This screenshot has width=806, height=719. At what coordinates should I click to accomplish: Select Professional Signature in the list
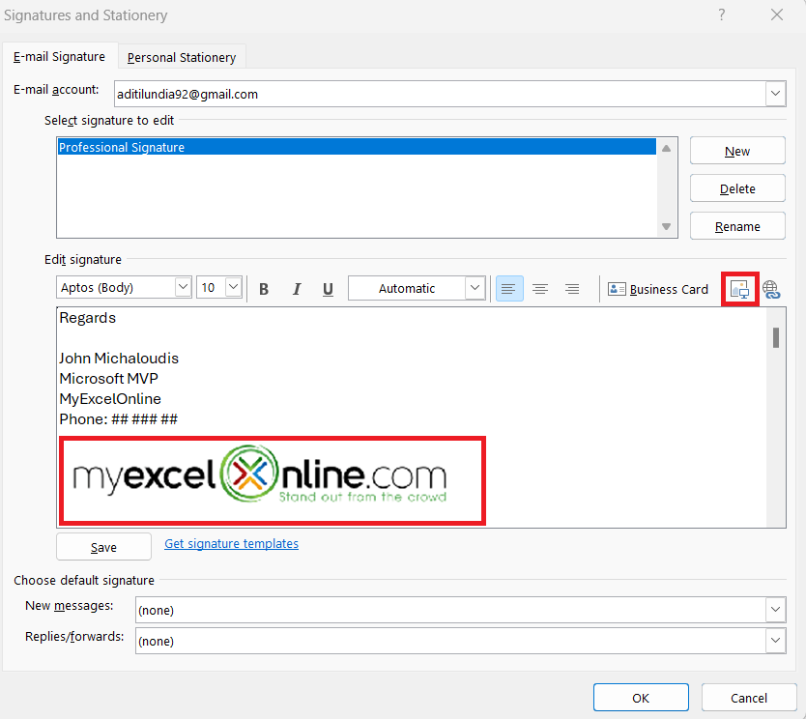coord(357,147)
